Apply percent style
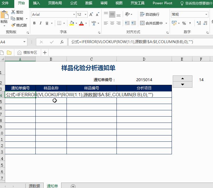This screenshot has width=213, height=188. click(184, 23)
